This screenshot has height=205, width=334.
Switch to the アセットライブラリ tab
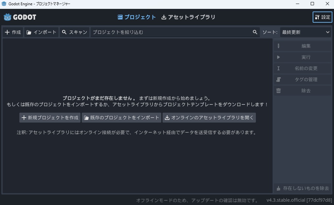188,17
